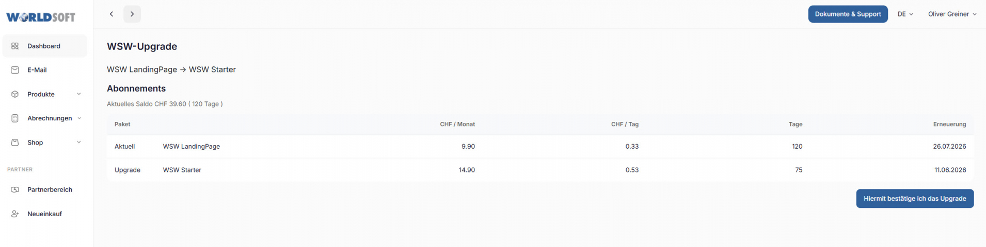Click the Neueinkauf user-plus icon
Viewport: 986px width, 247px height.
click(x=15, y=214)
